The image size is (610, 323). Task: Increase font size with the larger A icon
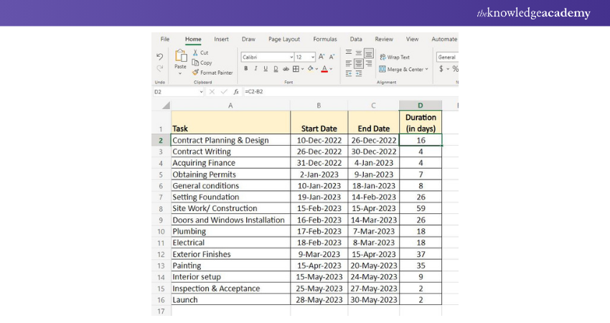[x=322, y=57]
